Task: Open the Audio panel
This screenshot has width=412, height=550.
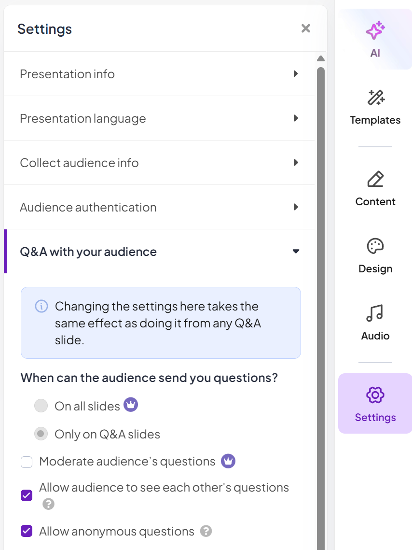Action: click(375, 323)
